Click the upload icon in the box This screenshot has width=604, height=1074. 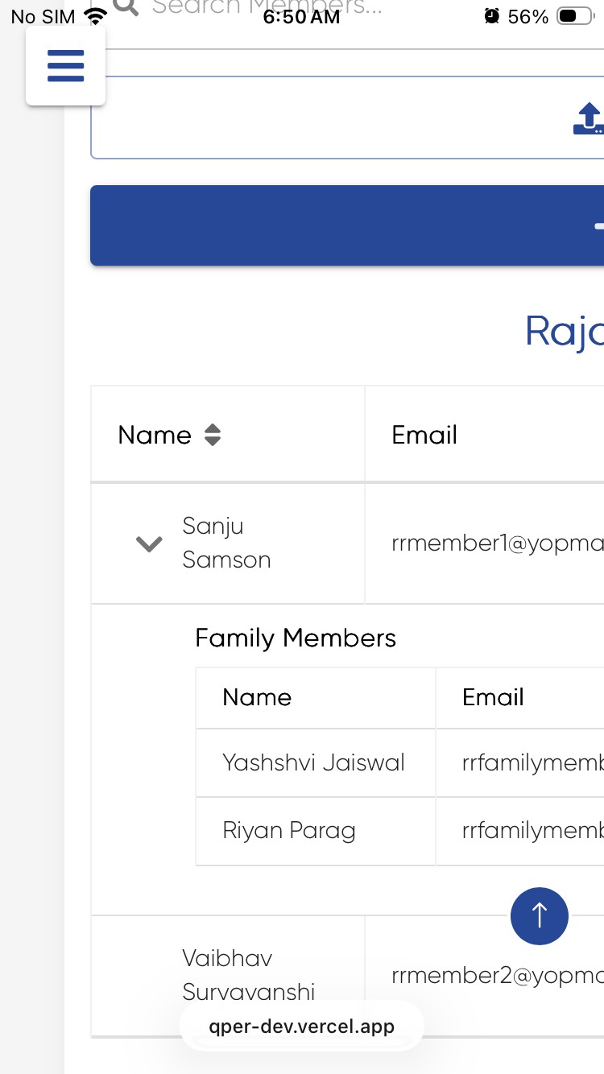pyautogui.click(x=589, y=118)
